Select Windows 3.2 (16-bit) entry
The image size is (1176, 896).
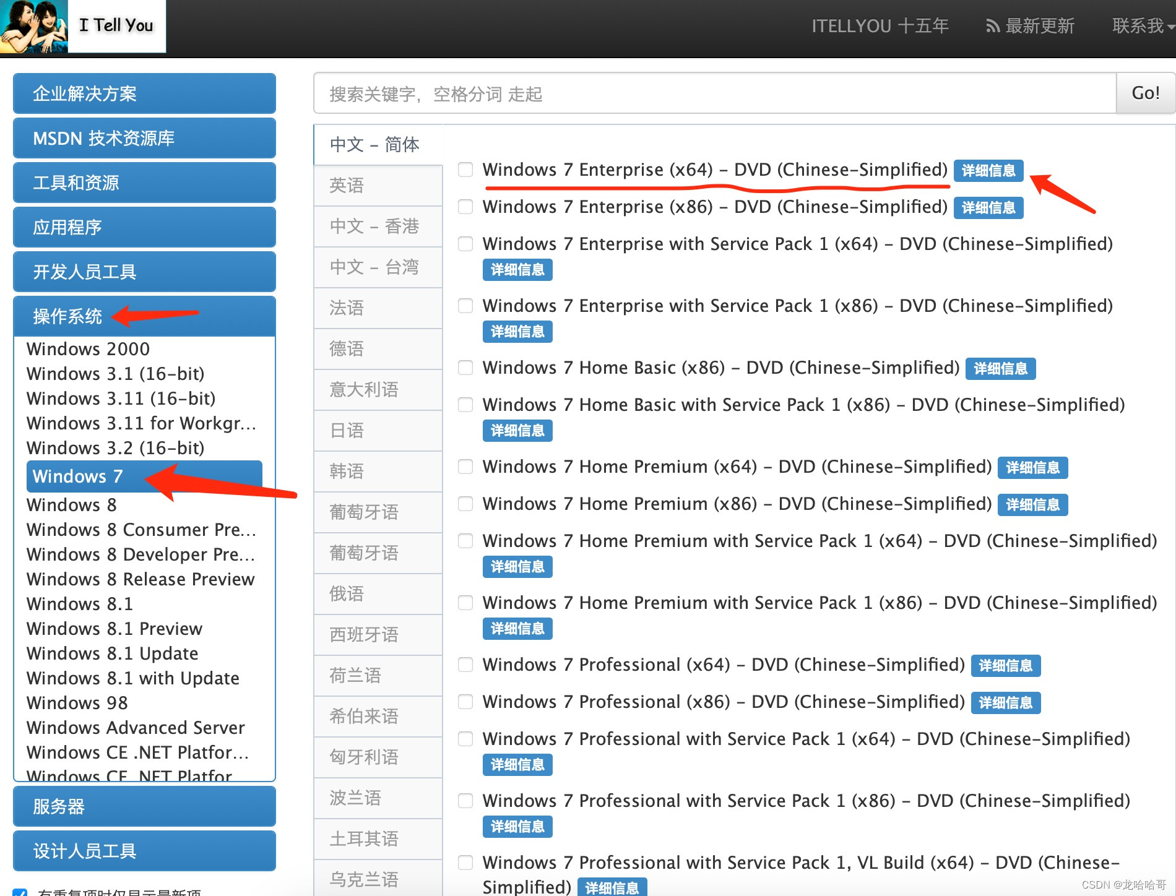pos(115,448)
